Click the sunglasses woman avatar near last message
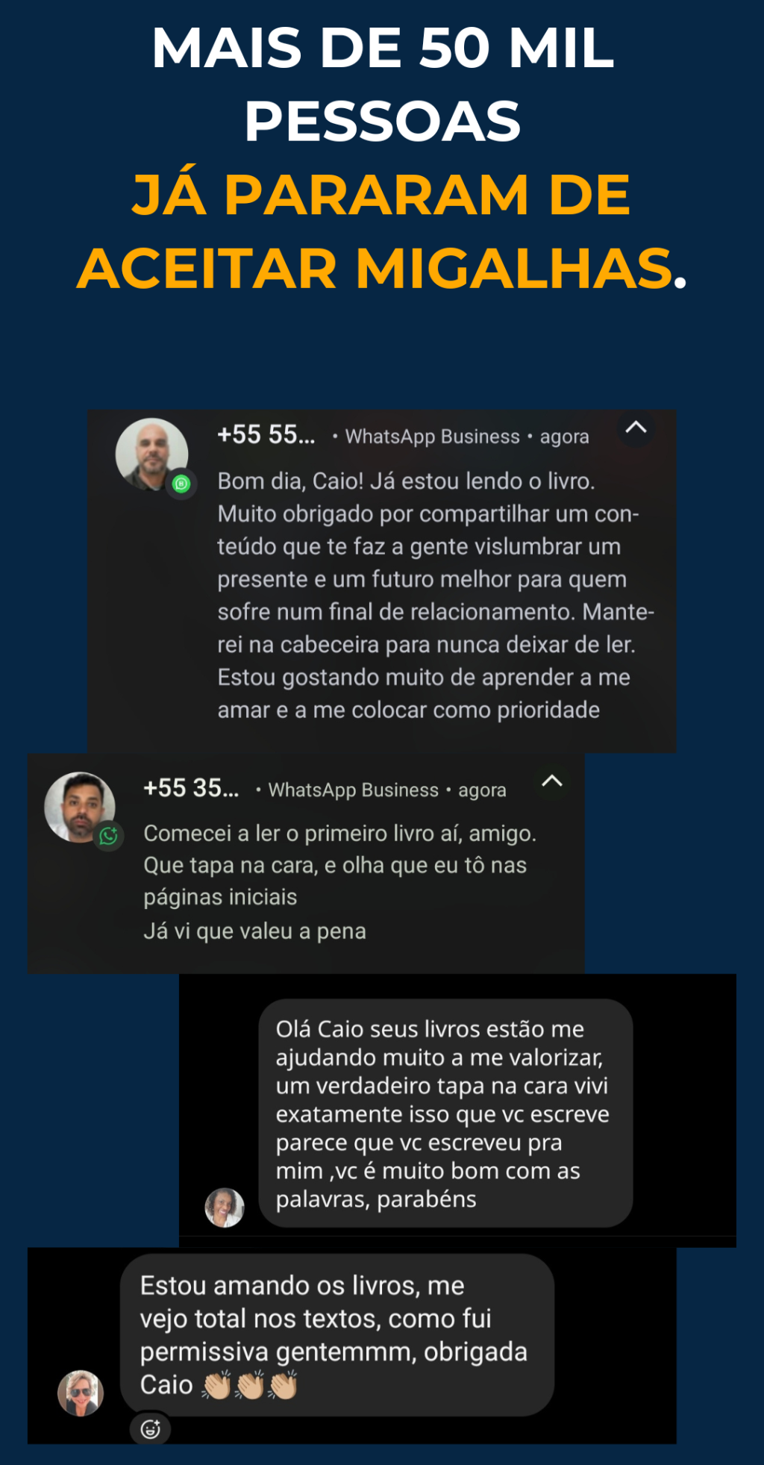 (81, 1393)
